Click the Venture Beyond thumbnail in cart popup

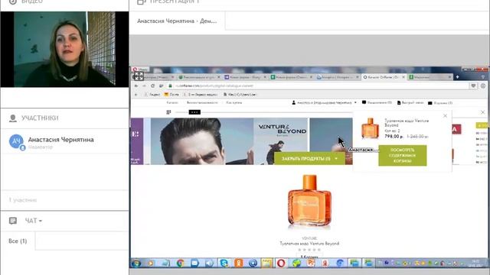tap(371, 128)
